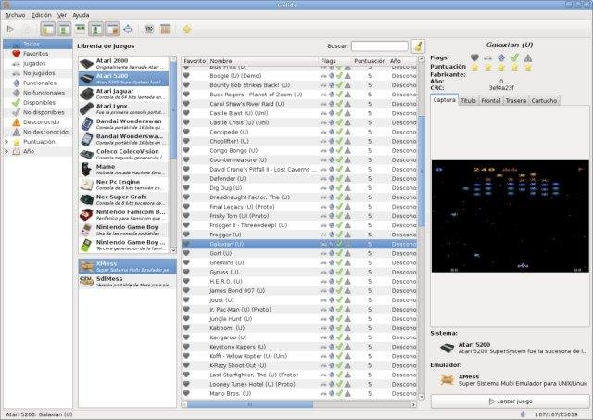This screenshot has width=593, height=420.
Task: Select the Nec Pc Engine system
Action: coord(123,185)
